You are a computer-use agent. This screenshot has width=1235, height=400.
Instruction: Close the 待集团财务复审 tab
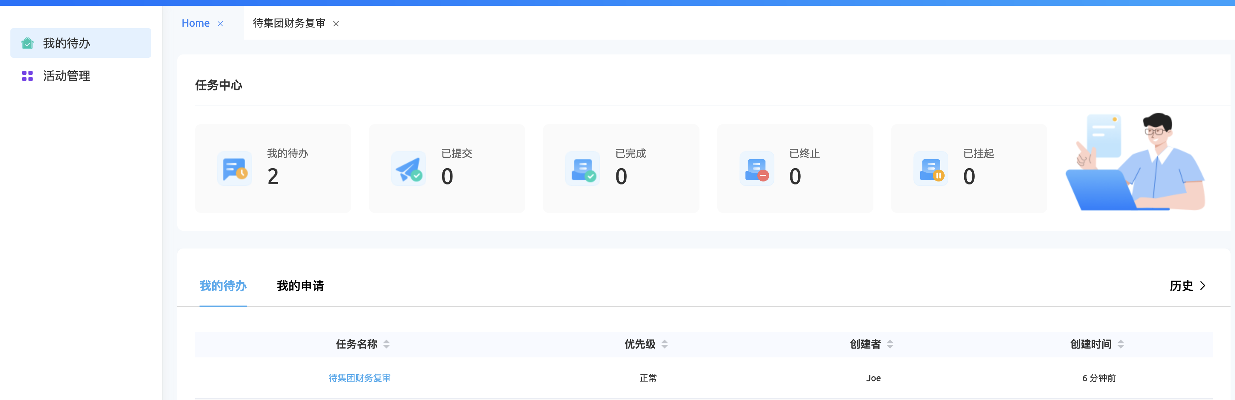coord(336,23)
